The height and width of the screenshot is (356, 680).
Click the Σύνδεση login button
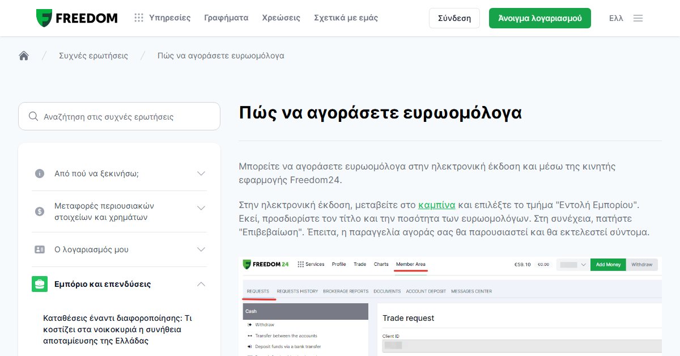(x=454, y=18)
